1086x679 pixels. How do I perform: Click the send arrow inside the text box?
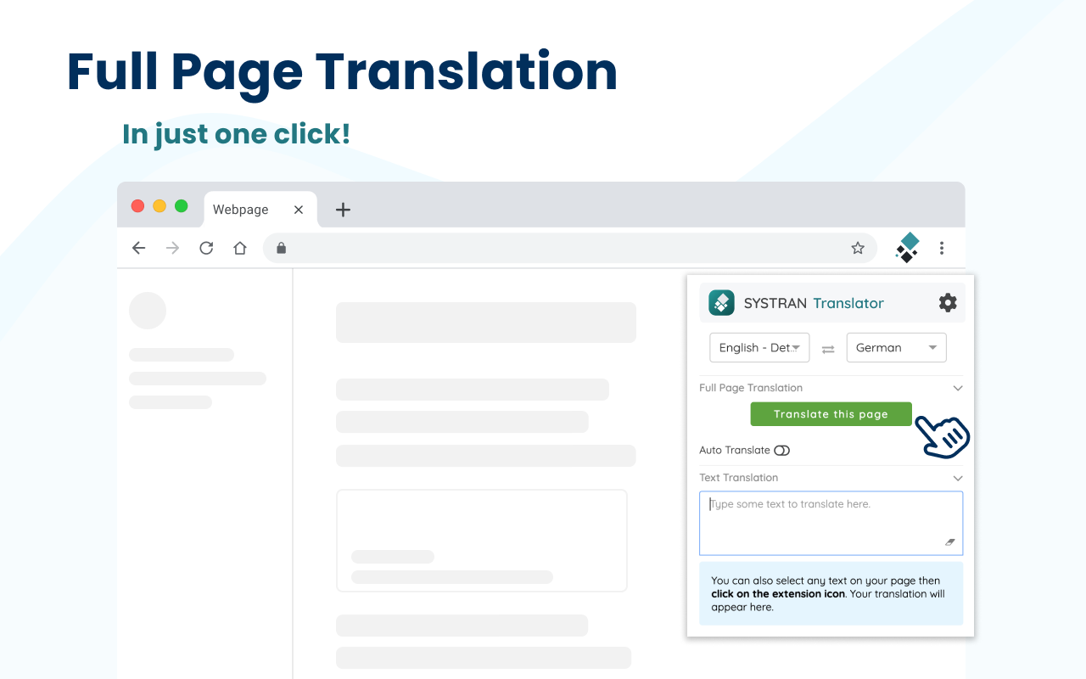950,542
